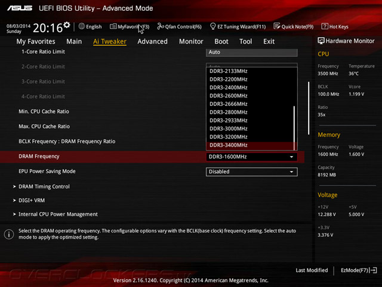Click the main settings page scrollbar

(309, 108)
